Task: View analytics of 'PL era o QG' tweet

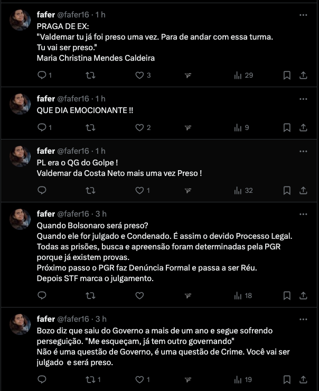Action: pos(243,191)
